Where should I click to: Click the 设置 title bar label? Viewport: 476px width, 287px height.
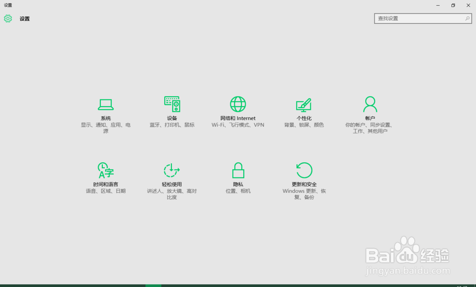24,19
